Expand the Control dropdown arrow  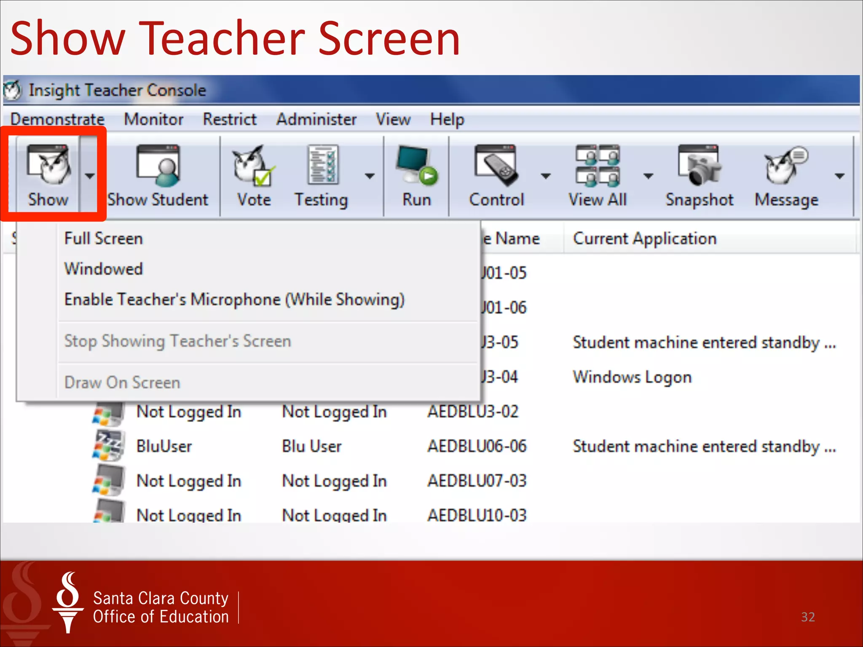click(546, 176)
